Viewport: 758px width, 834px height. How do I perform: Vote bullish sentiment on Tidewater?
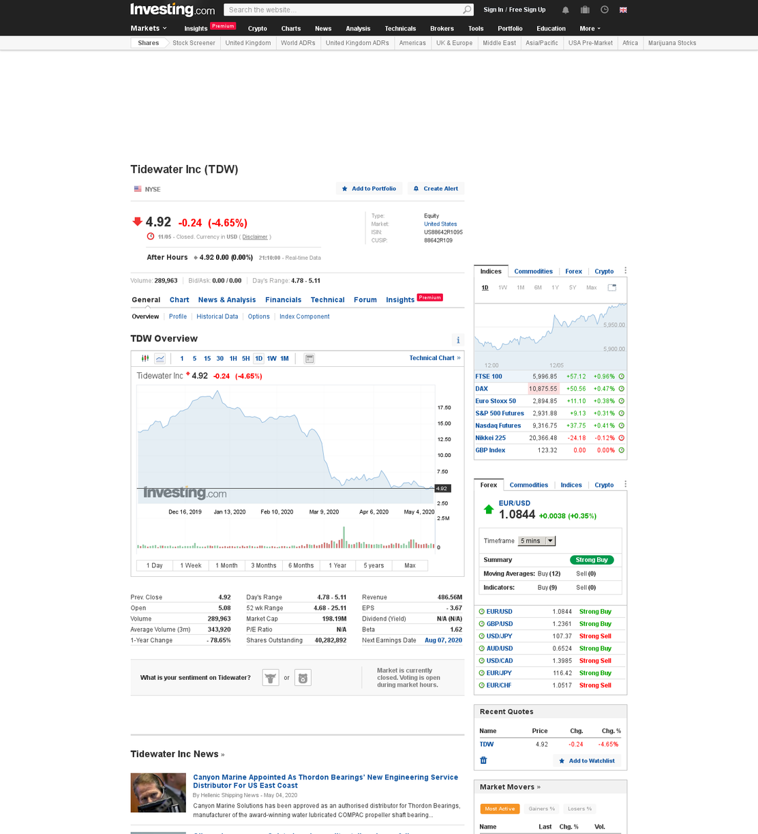click(x=271, y=678)
